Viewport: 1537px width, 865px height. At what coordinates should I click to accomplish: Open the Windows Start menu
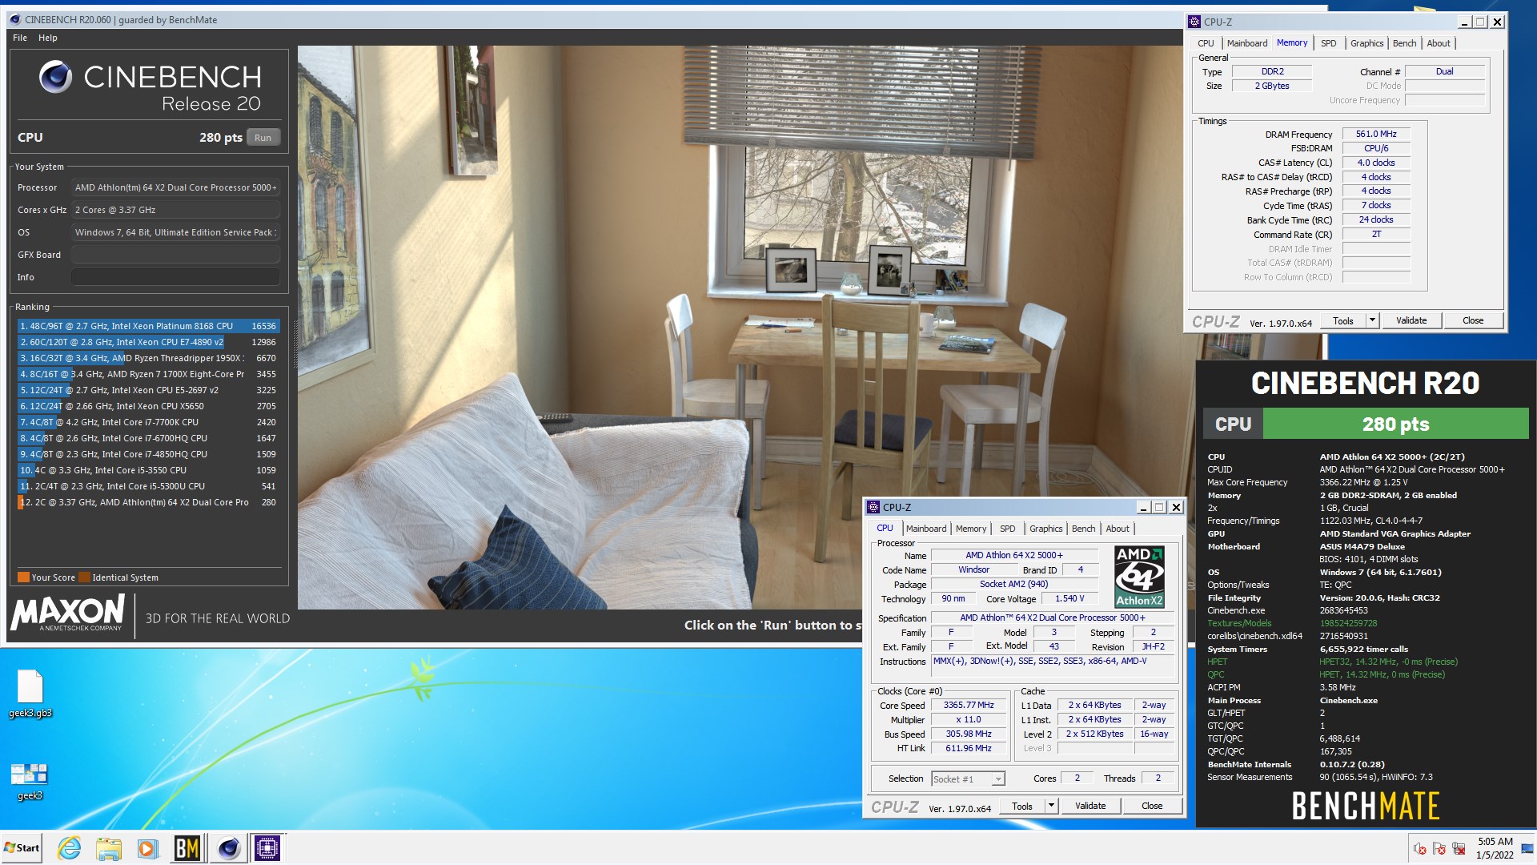22,848
